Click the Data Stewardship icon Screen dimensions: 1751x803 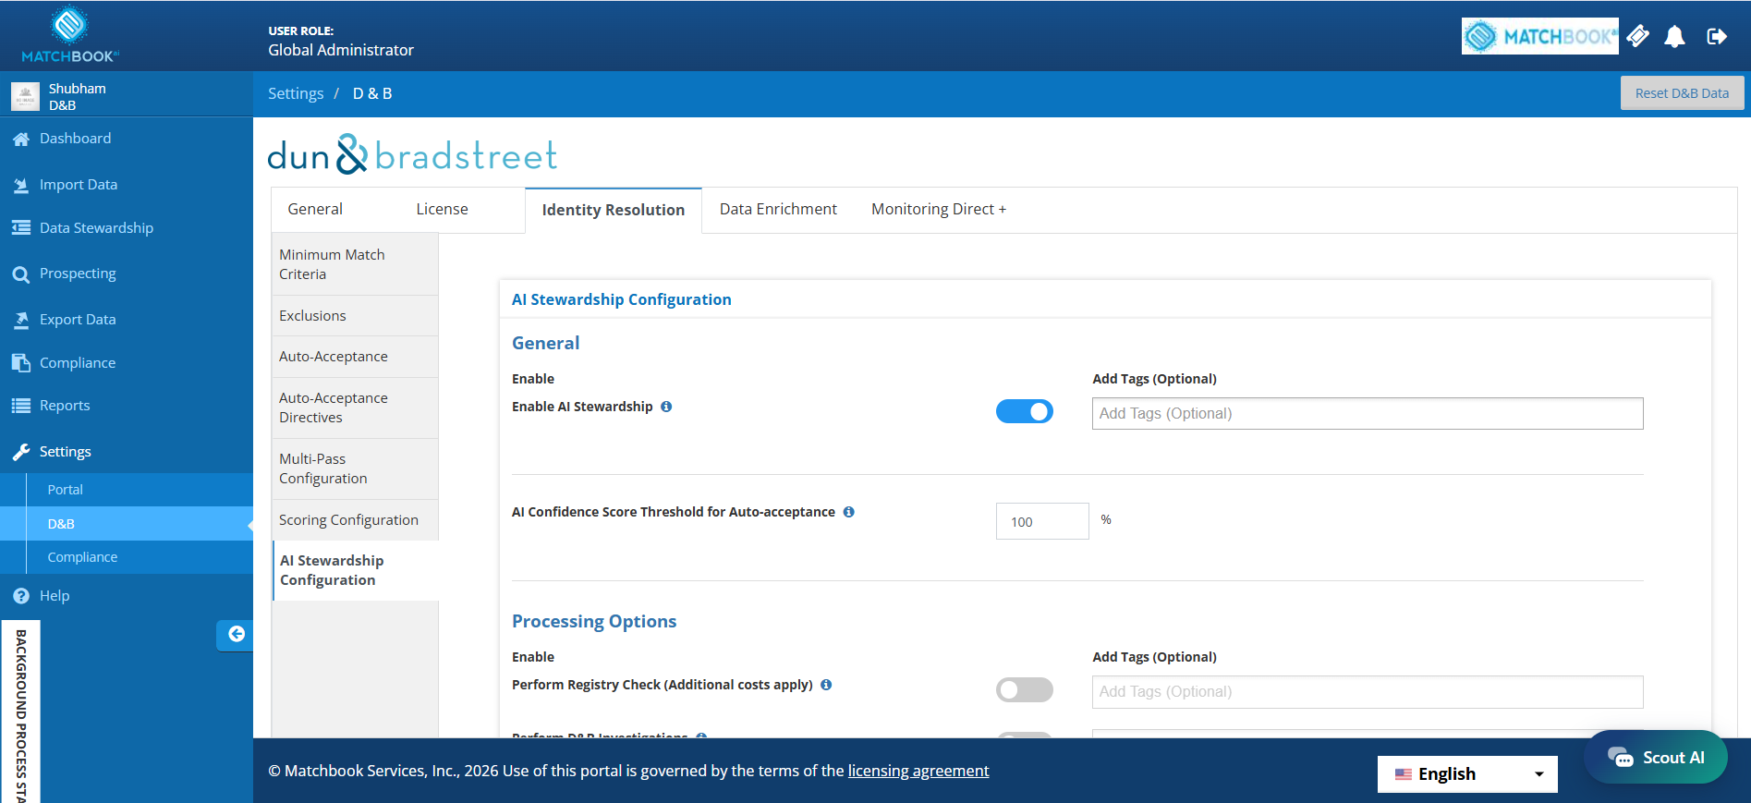(x=20, y=227)
